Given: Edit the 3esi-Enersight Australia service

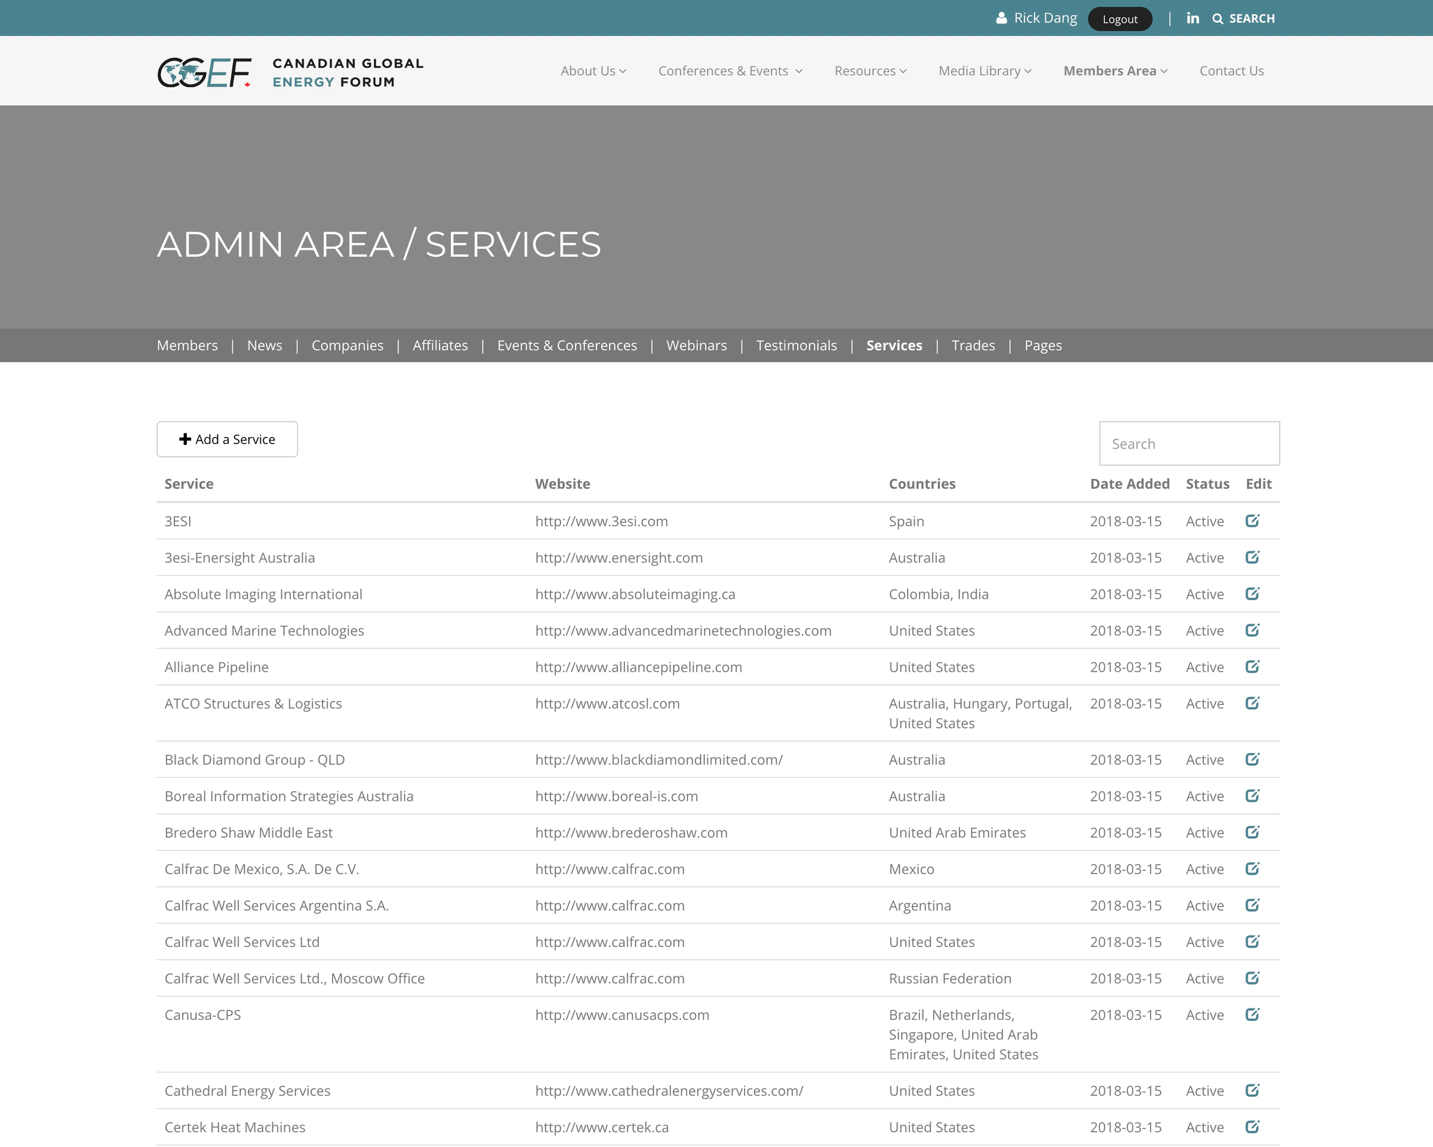Looking at the screenshot, I should point(1252,557).
